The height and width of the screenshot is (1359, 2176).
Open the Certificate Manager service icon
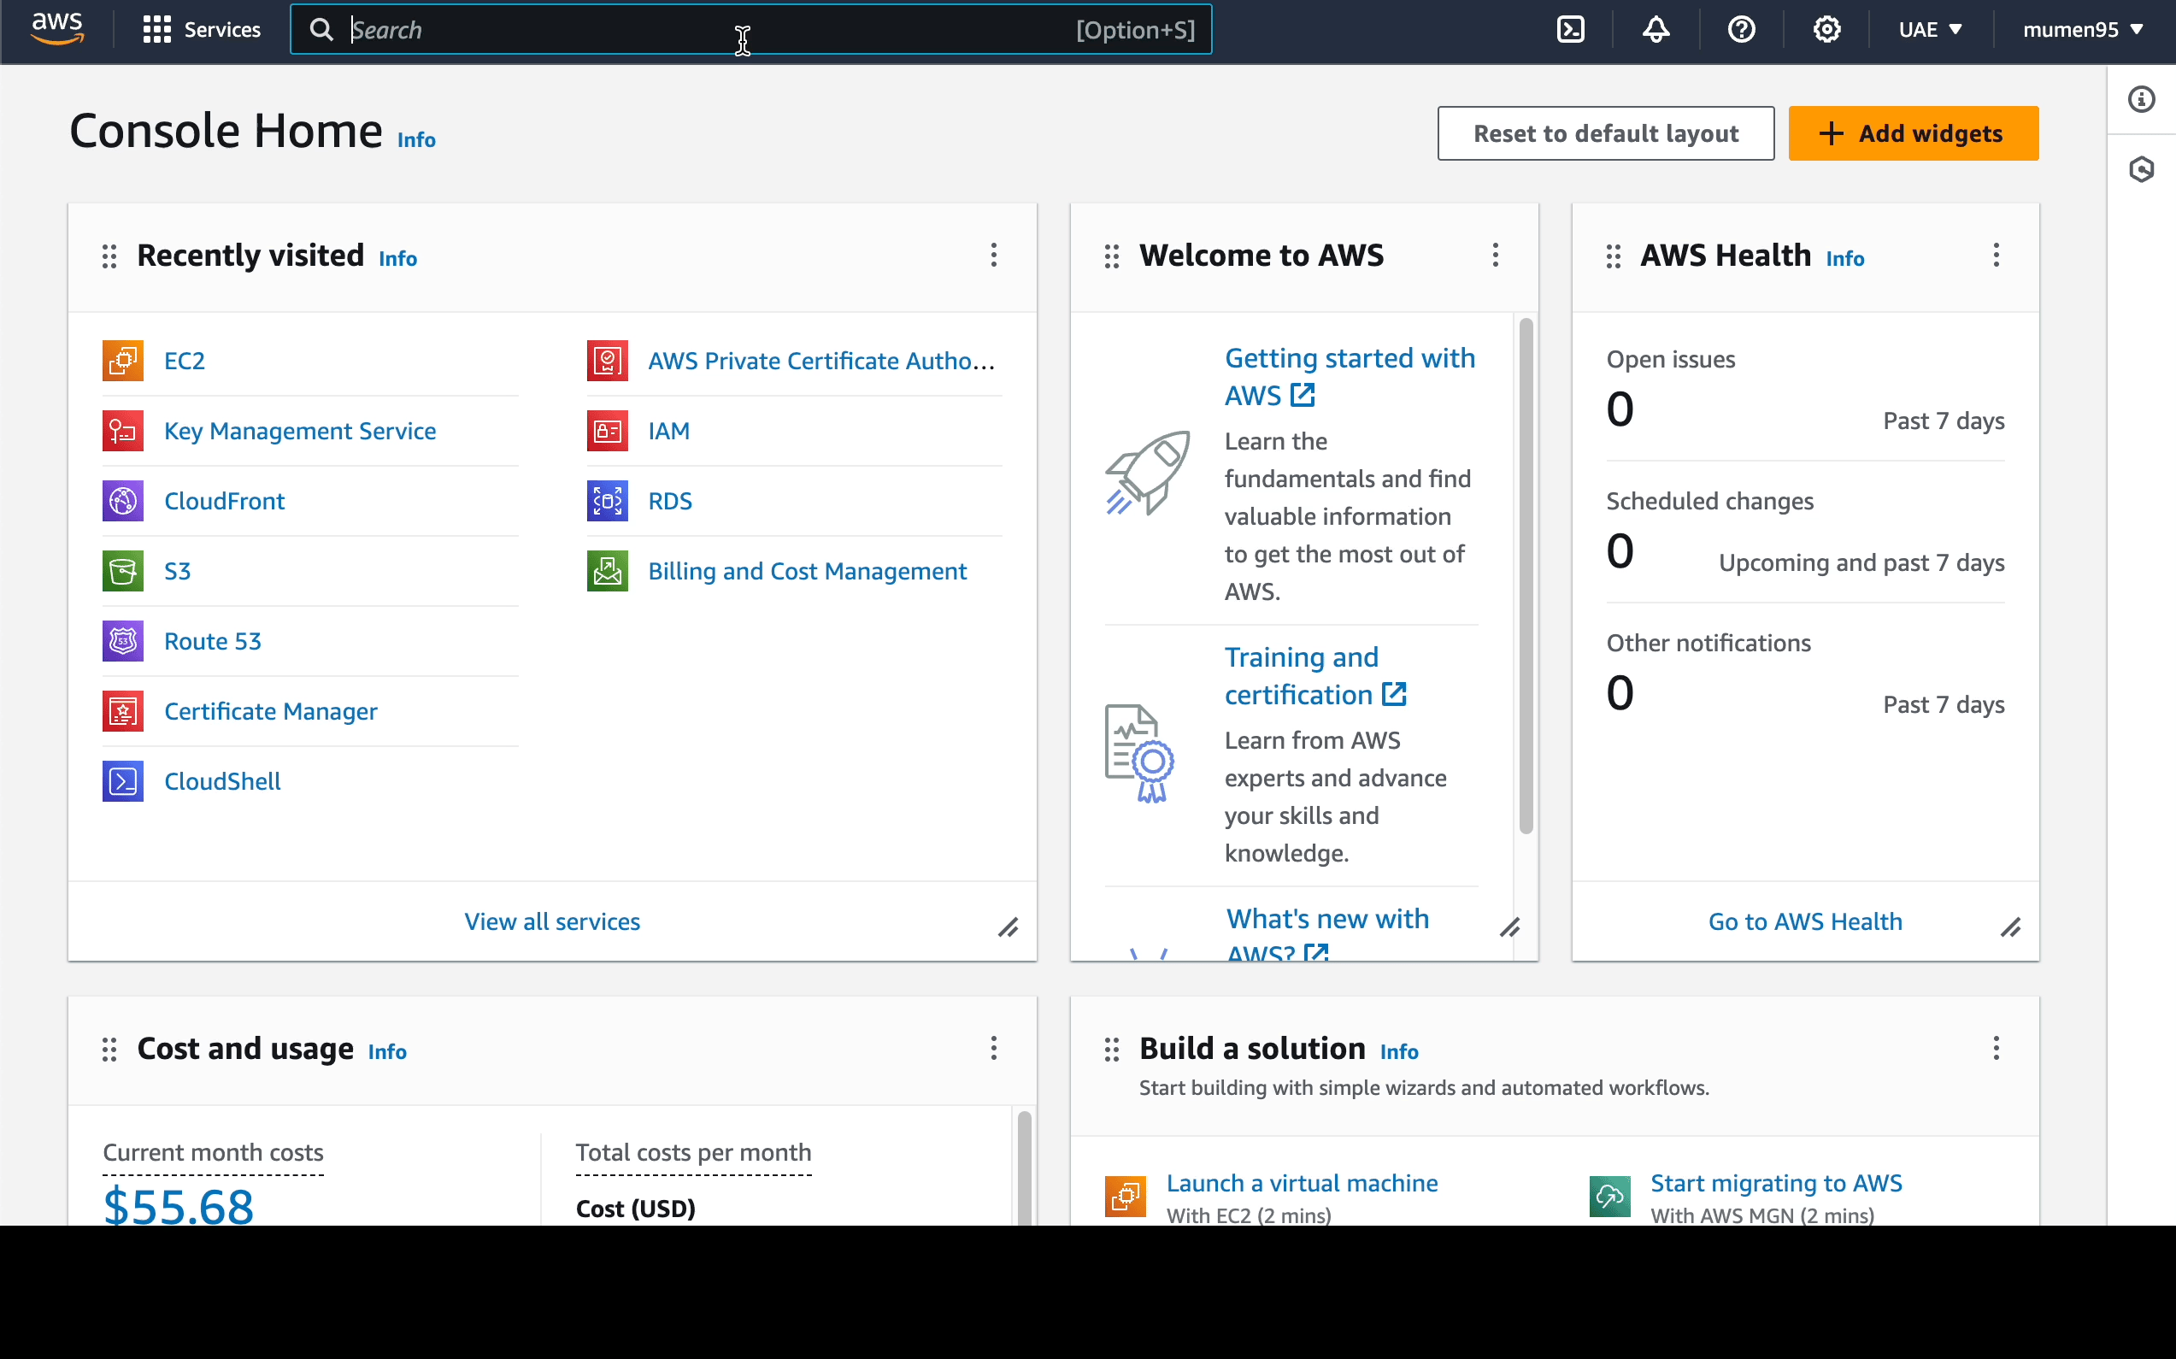[x=122, y=711]
